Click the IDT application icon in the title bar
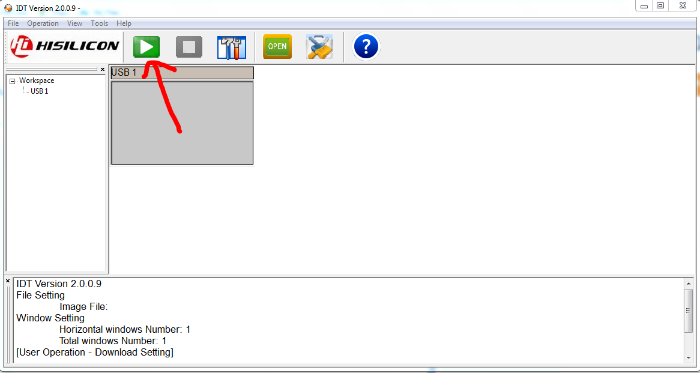 [8, 8]
